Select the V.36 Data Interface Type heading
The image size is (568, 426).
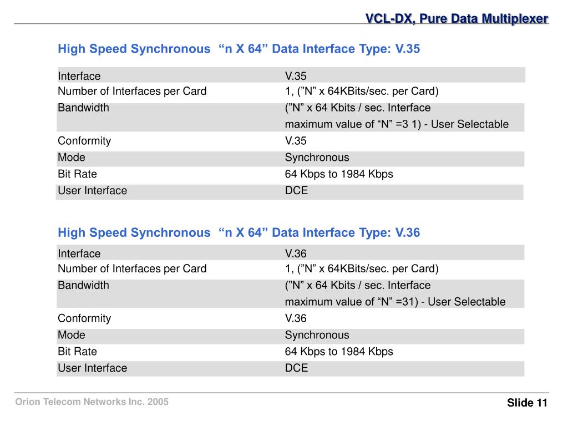pyautogui.click(x=239, y=232)
